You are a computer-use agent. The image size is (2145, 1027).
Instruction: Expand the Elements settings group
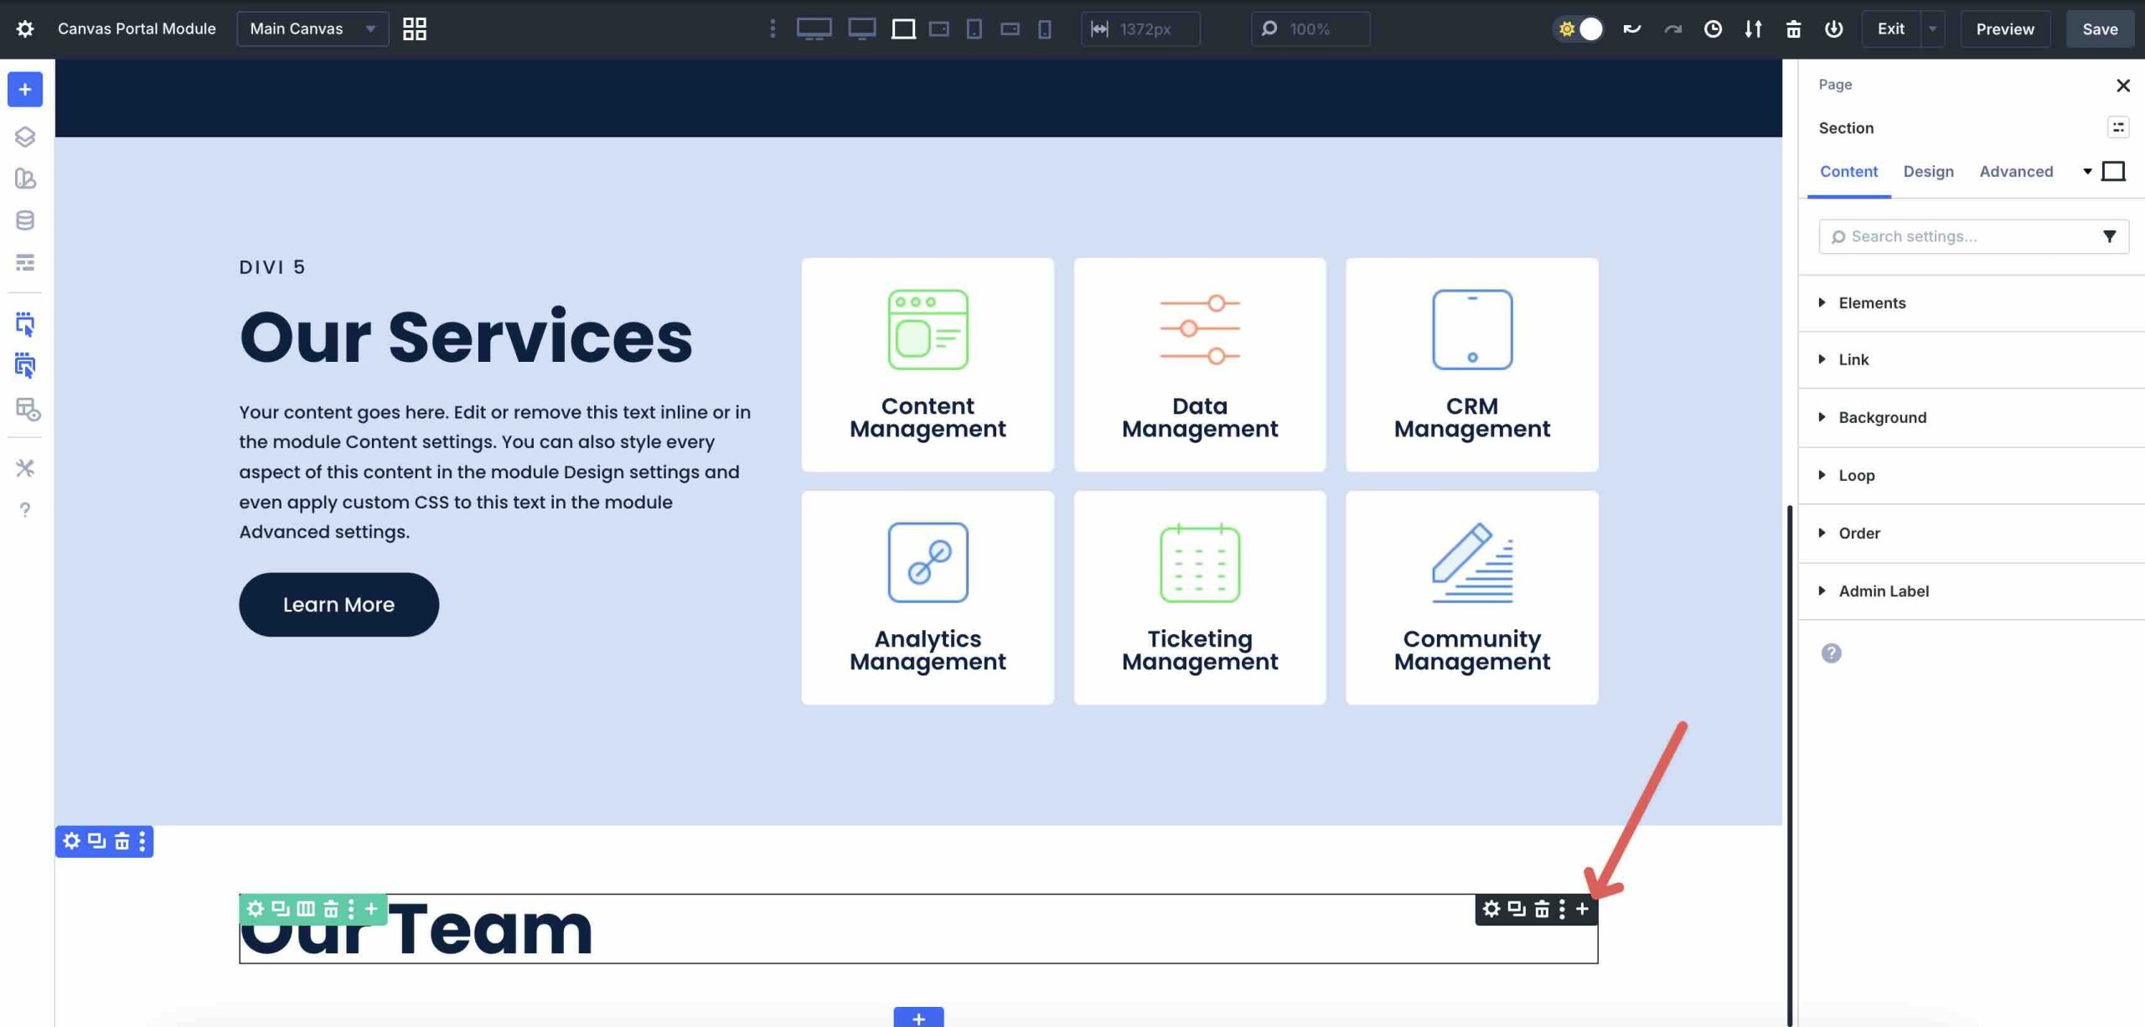tap(1874, 302)
